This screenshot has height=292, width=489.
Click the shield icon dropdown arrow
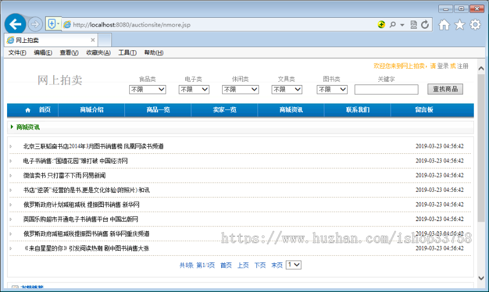pyautogui.click(x=58, y=24)
